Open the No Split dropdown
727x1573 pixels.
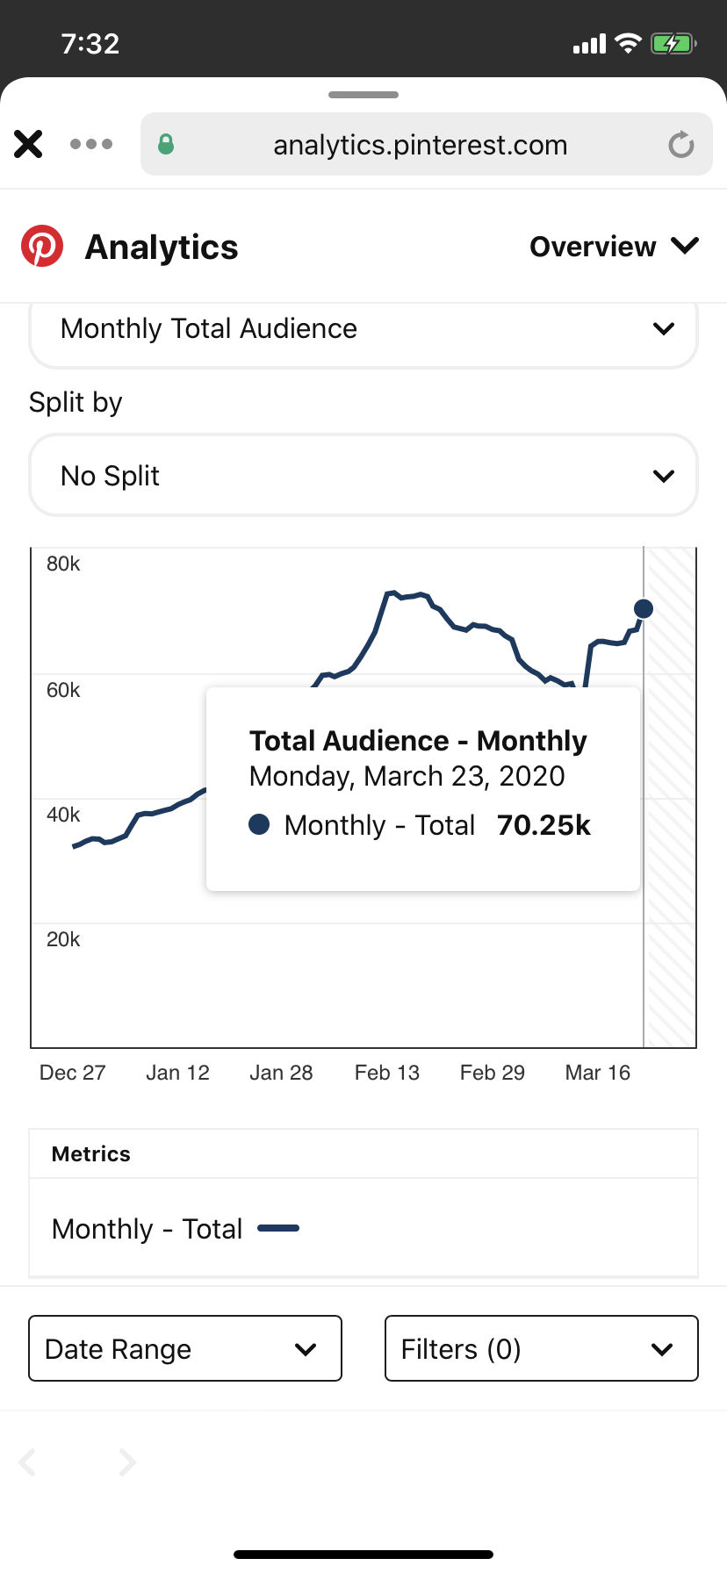tap(363, 476)
